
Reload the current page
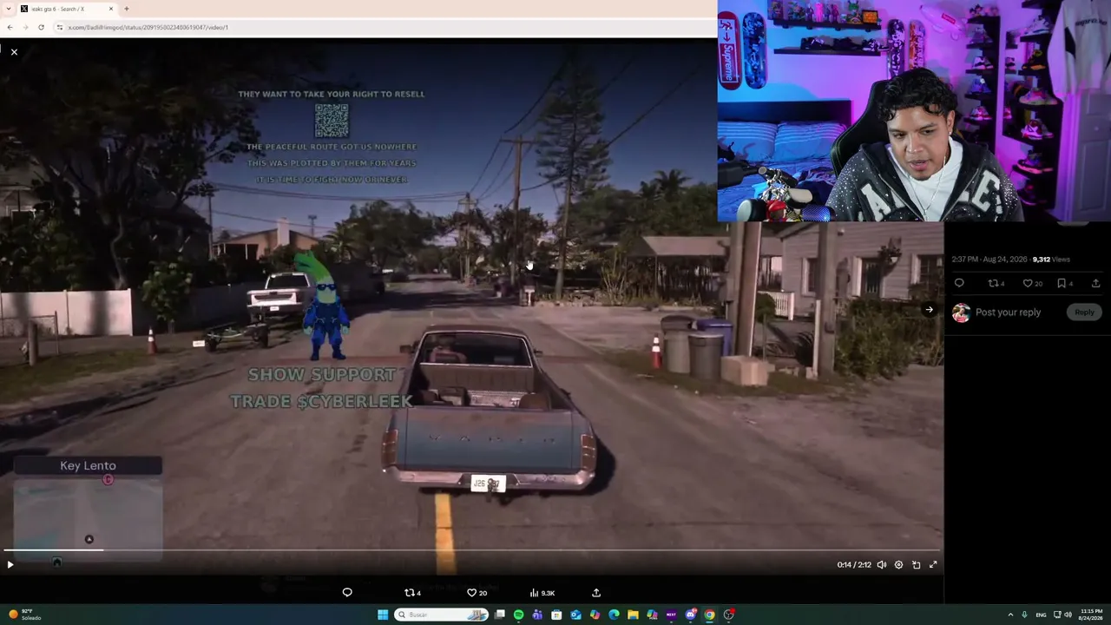41,27
